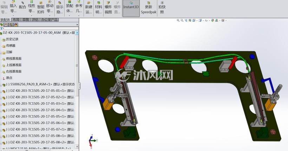
Task: Open FeatureManager design tree panel tab
Action: pos(2,25)
